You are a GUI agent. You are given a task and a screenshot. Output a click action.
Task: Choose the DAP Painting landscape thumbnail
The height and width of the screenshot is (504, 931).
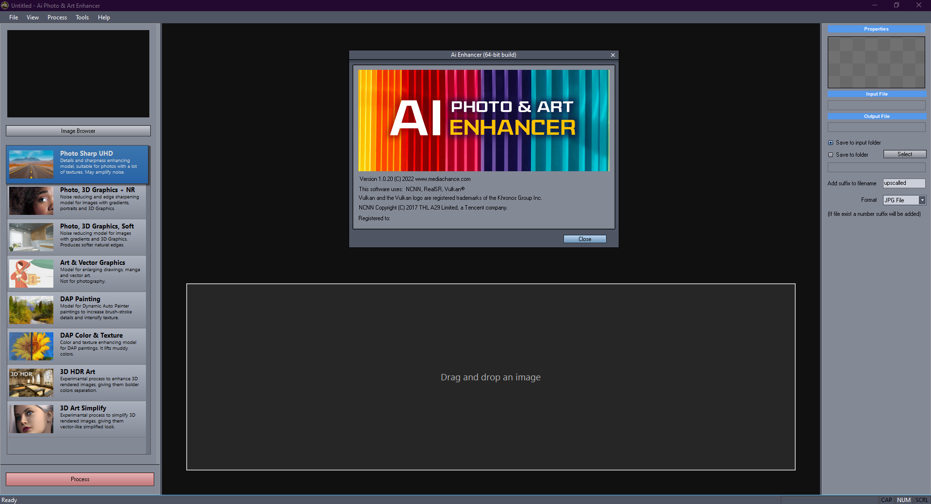point(31,309)
